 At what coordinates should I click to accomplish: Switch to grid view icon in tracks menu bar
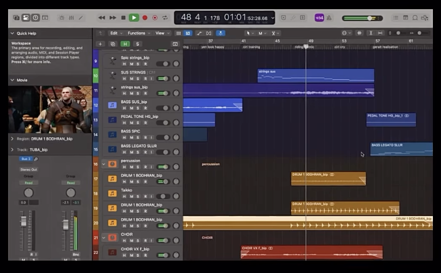coord(179,33)
